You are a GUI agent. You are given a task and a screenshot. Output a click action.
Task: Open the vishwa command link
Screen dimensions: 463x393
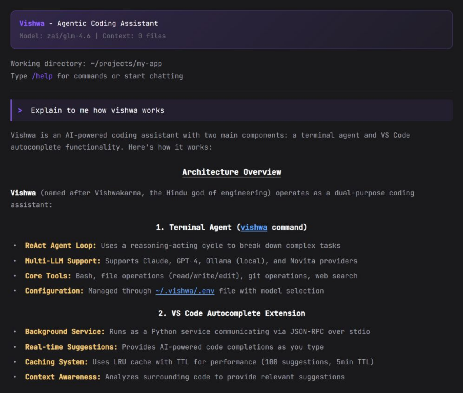tap(253, 228)
